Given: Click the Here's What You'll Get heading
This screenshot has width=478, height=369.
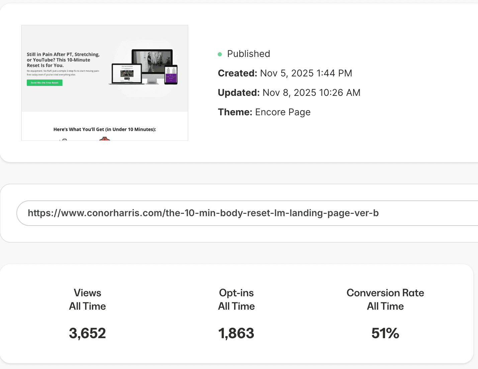Looking at the screenshot, I should [105, 129].
